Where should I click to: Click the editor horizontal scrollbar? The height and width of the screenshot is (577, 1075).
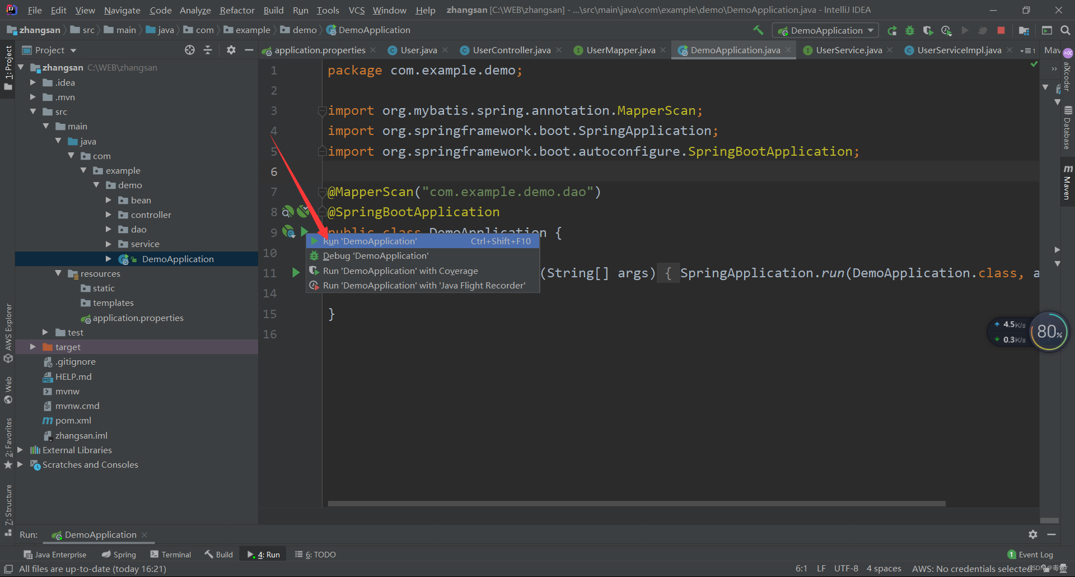(x=637, y=504)
